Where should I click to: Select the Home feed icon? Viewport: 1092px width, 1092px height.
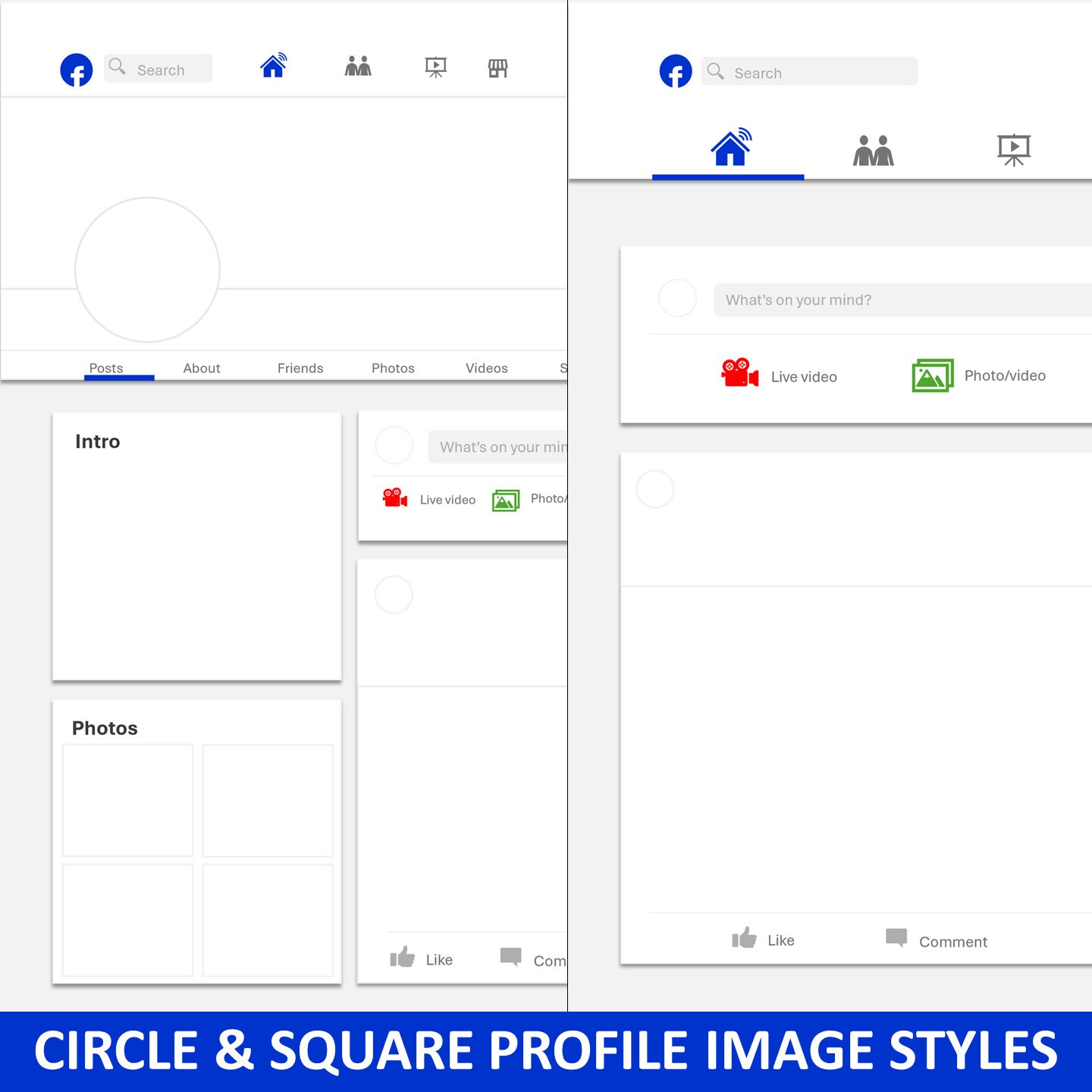point(274,67)
